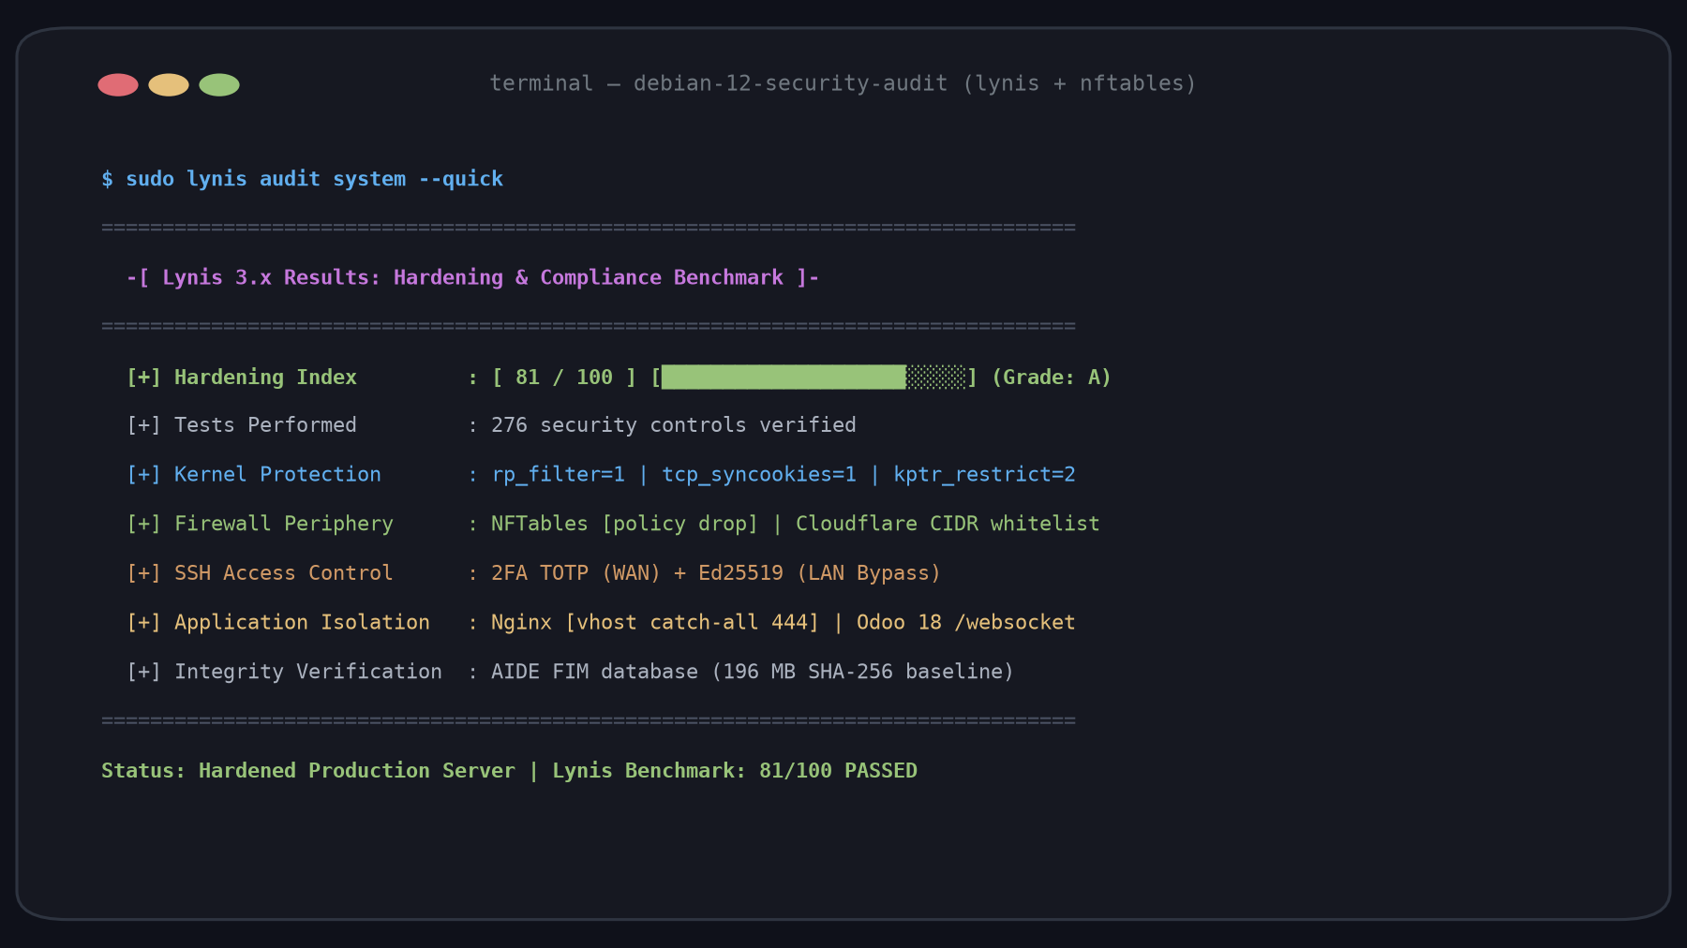
Task: Click the 'kptr_restrict=2' value
Action: pos(984,475)
